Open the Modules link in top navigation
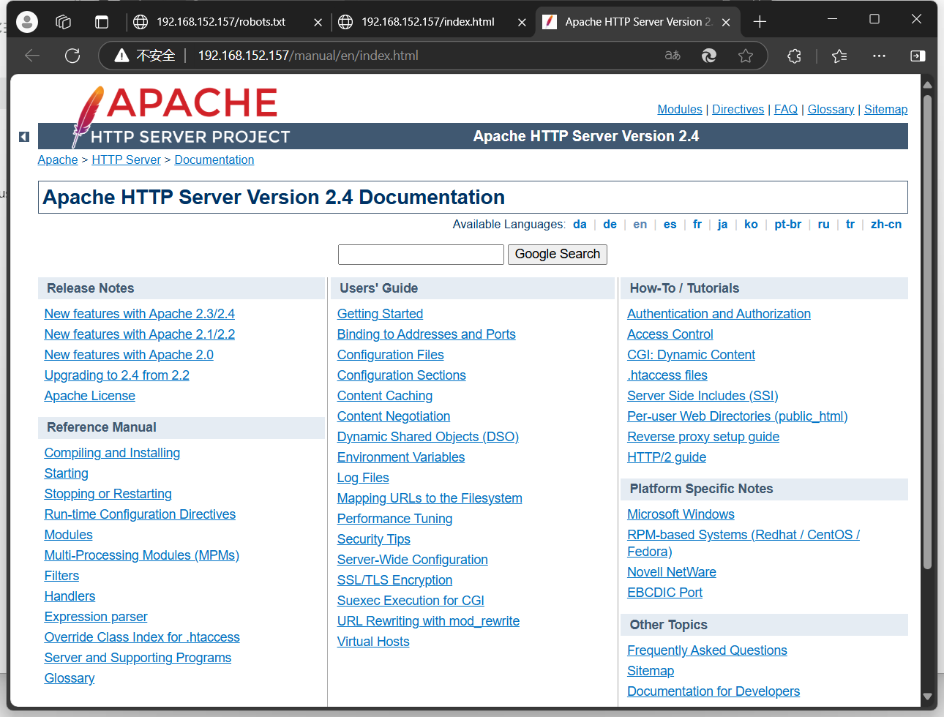This screenshot has width=944, height=717. [679, 109]
